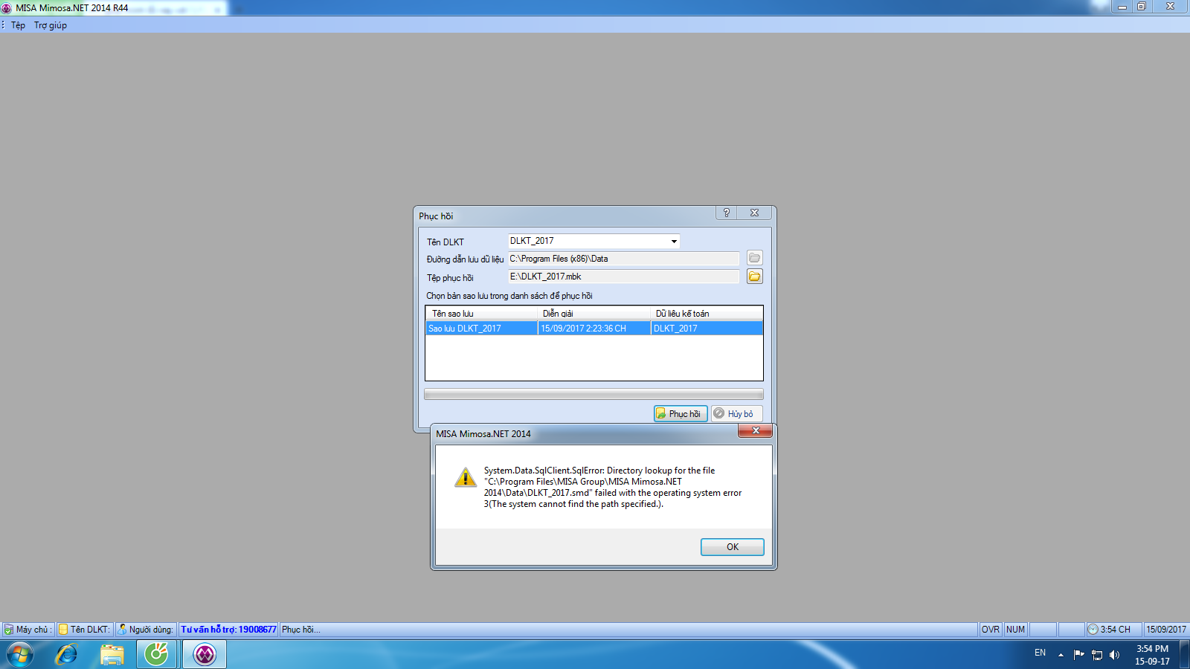Click the warning triangle icon in error dialog
Image resolution: width=1190 pixels, height=669 pixels.
(x=466, y=477)
